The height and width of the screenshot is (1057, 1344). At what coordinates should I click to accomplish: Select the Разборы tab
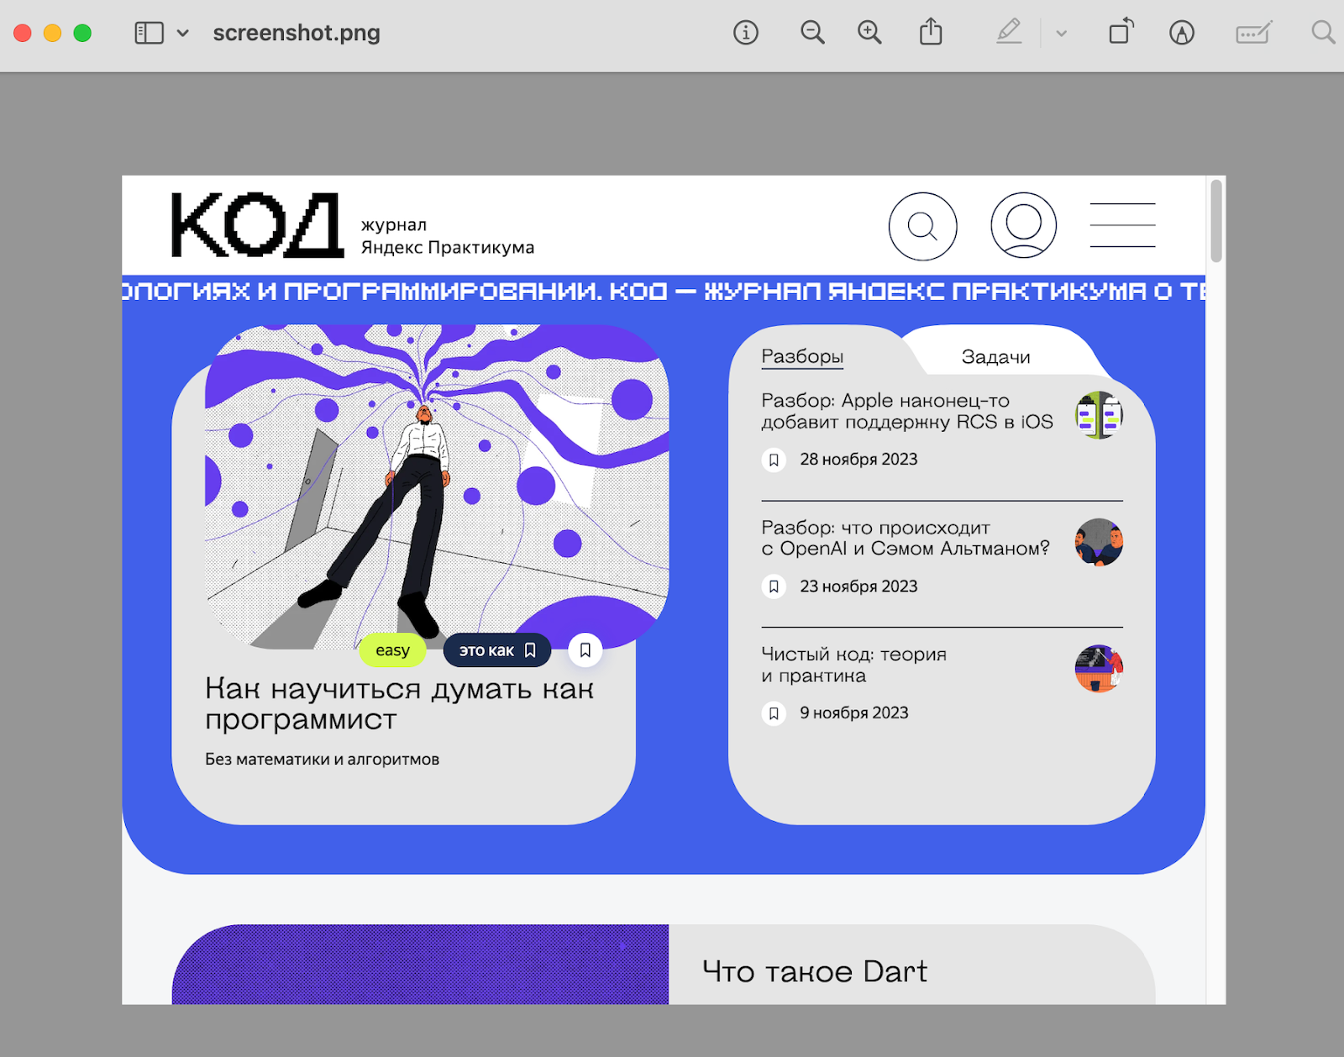(x=801, y=356)
